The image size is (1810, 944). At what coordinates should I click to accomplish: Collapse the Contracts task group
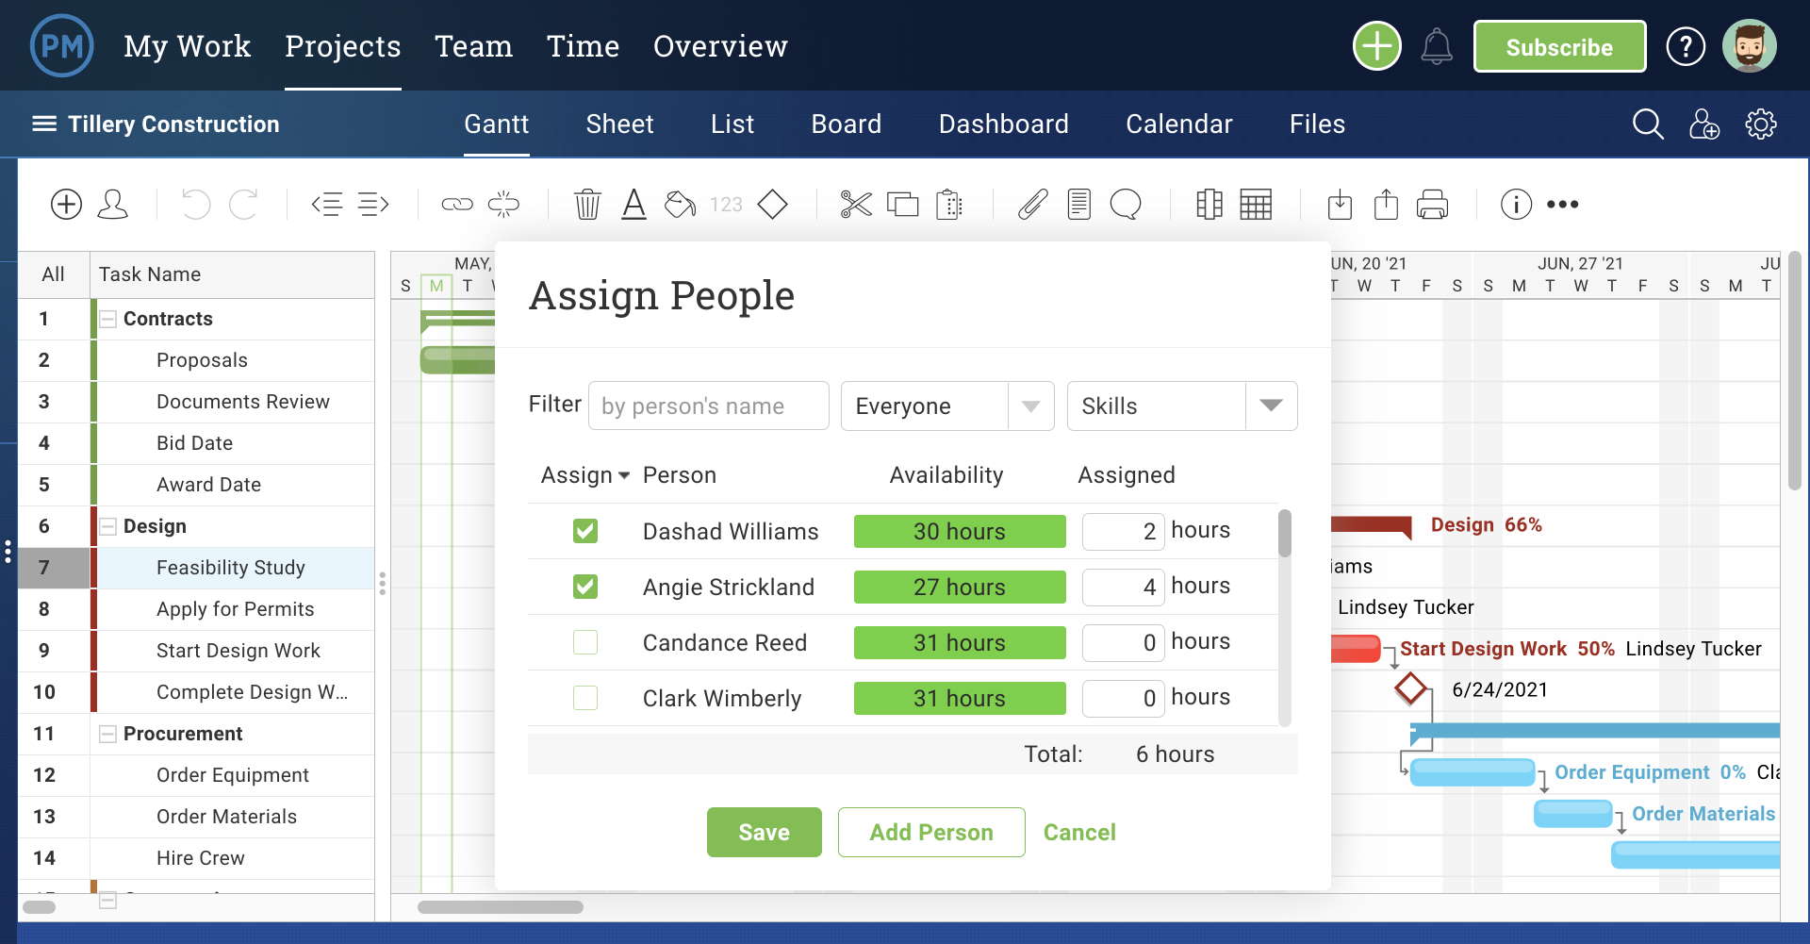(x=108, y=319)
